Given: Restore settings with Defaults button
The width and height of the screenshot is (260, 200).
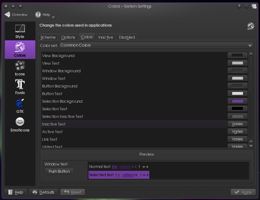Looking at the screenshot, I should tap(43, 192).
